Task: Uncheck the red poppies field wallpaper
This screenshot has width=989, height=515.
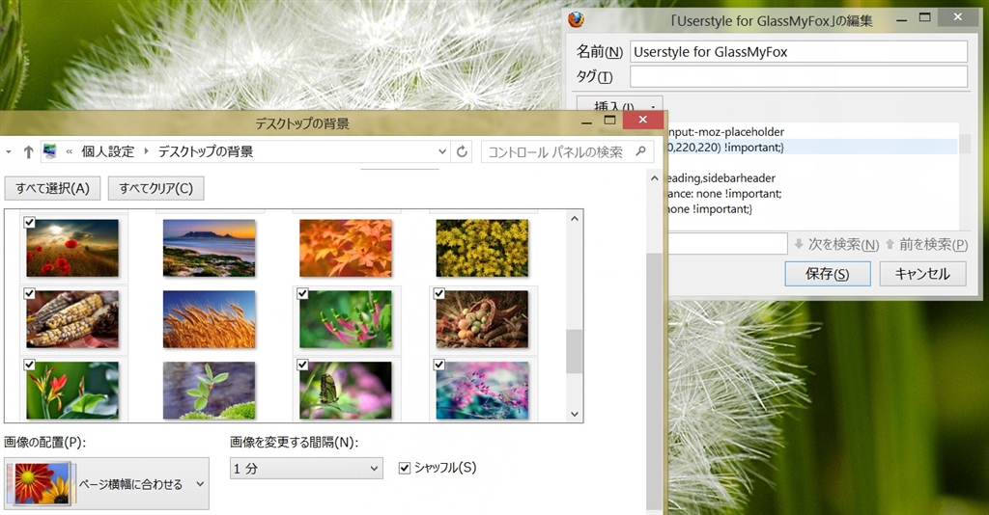Action: [30, 222]
